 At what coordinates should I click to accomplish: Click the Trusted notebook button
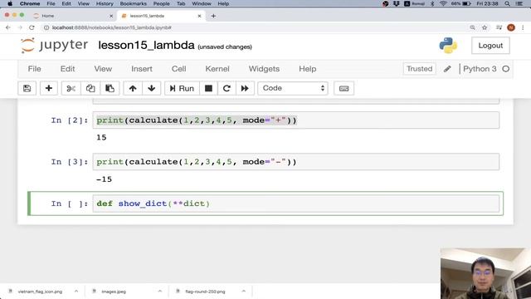(419, 69)
